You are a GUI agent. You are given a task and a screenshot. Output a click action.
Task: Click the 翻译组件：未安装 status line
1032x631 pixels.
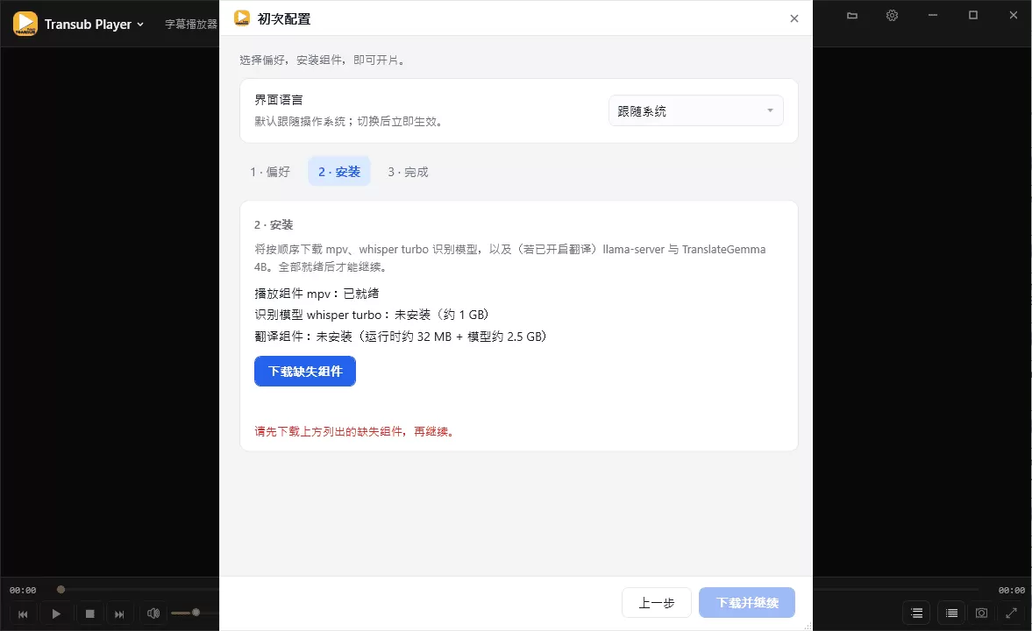[400, 337]
